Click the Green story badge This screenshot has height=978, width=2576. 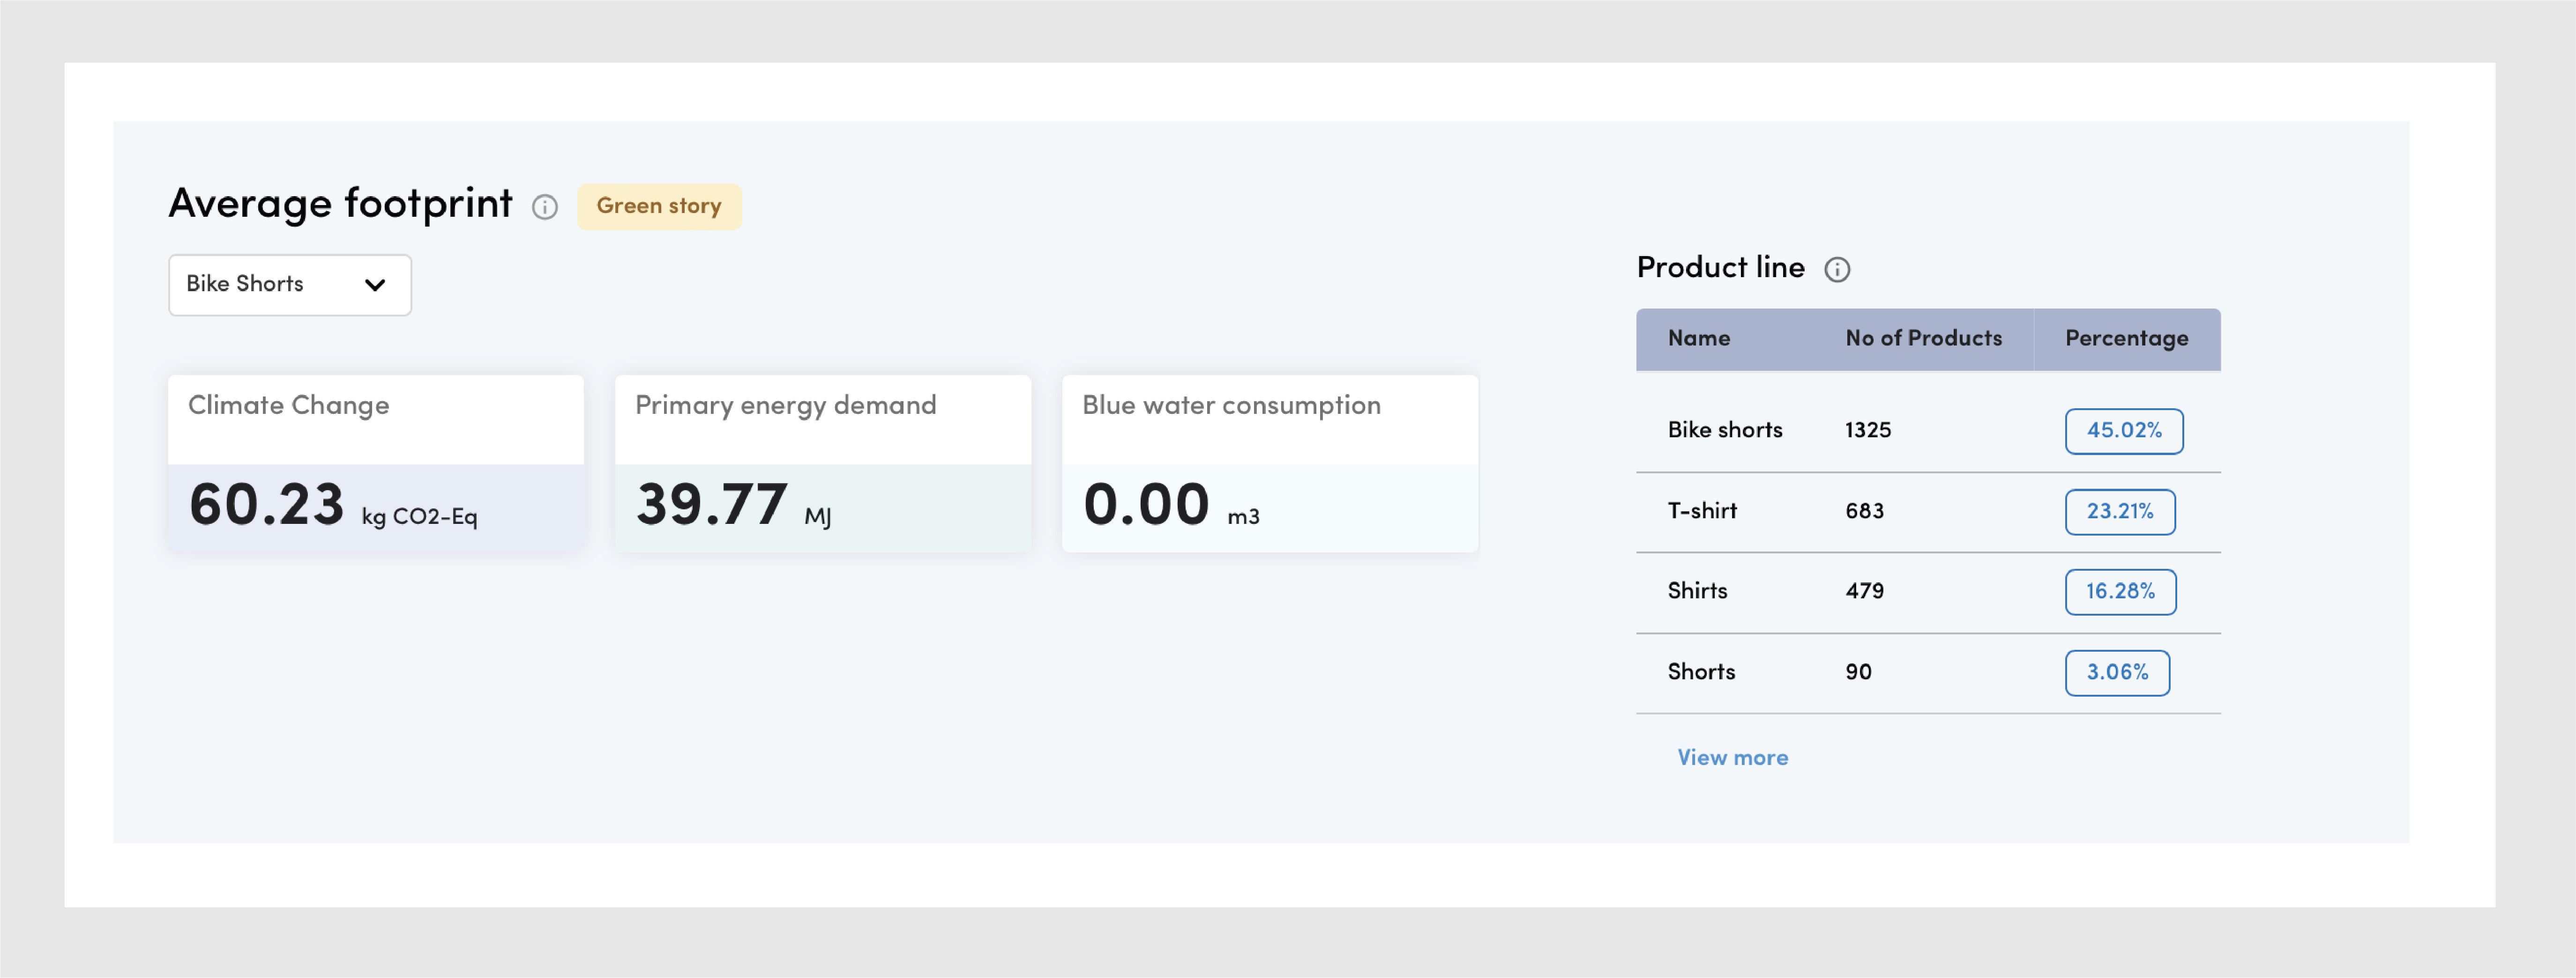[x=659, y=207]
